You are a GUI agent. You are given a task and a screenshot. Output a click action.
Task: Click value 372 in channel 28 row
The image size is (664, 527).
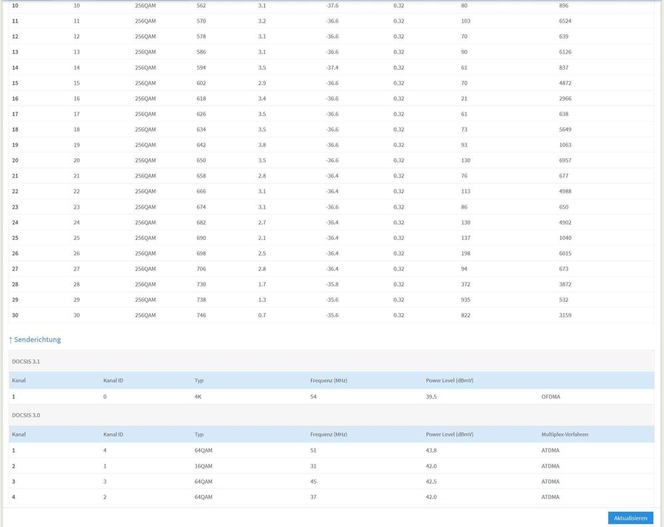[x=466, y=284]
